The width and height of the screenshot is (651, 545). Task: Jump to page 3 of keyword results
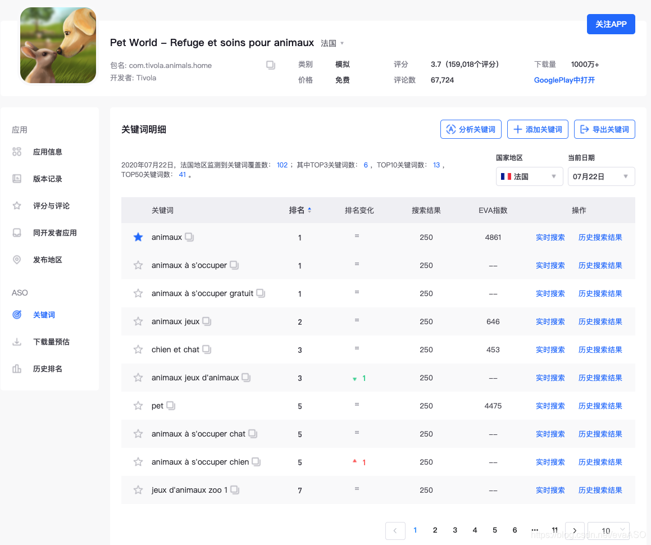point(455,530)
